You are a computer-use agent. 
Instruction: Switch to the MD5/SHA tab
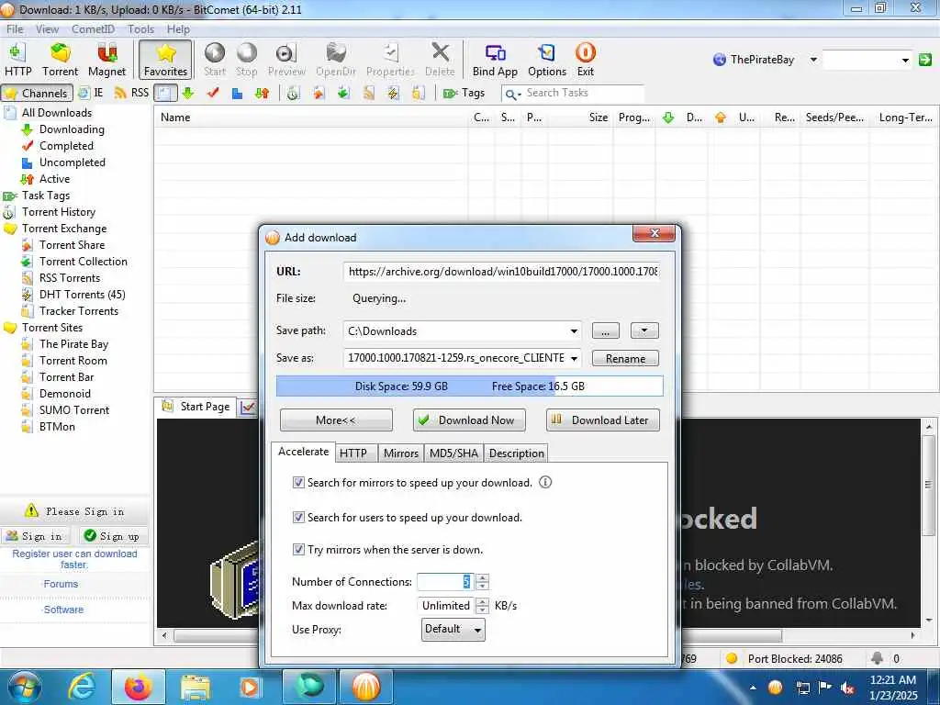coord(453,453)
